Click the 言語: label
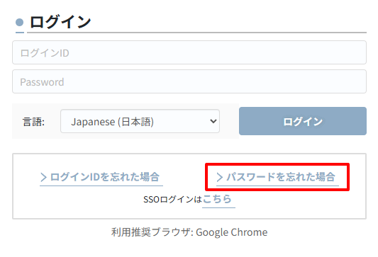Screen dimensions: 378x257 [x=33, y=122]
